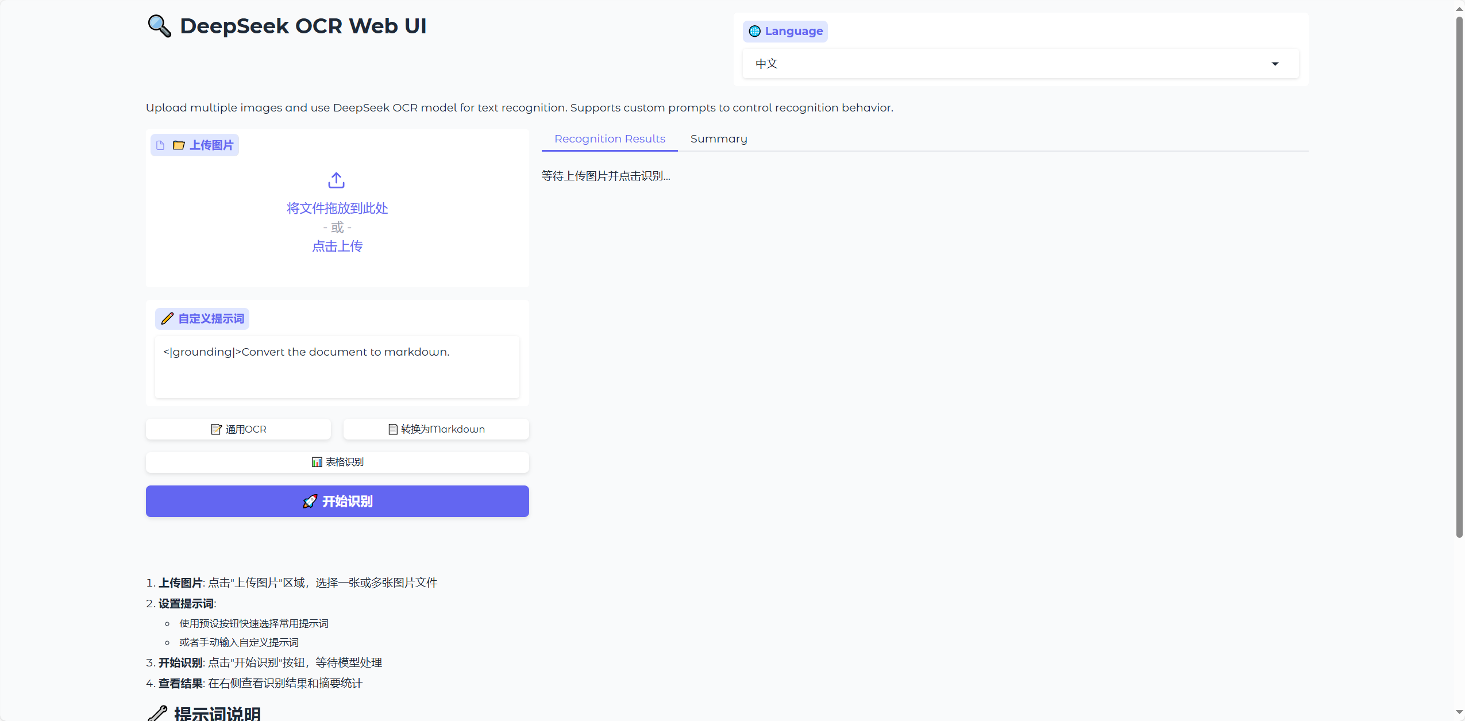Click the upload arrow icon in the drop zone
Viewport: 1465px width, 721px height.
336,180
